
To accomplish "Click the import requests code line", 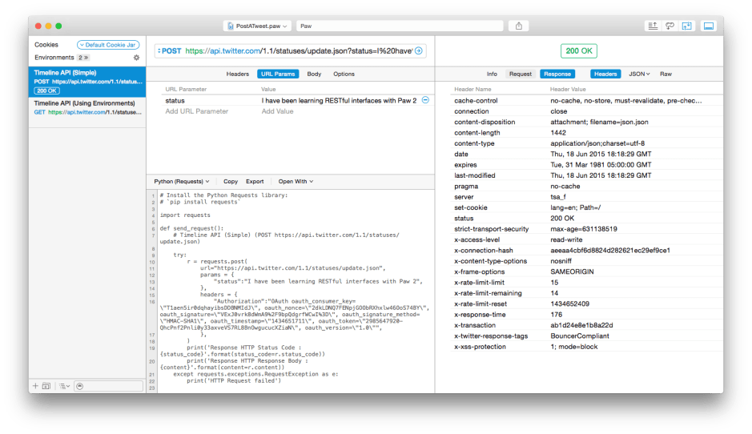I will (185, 215).
